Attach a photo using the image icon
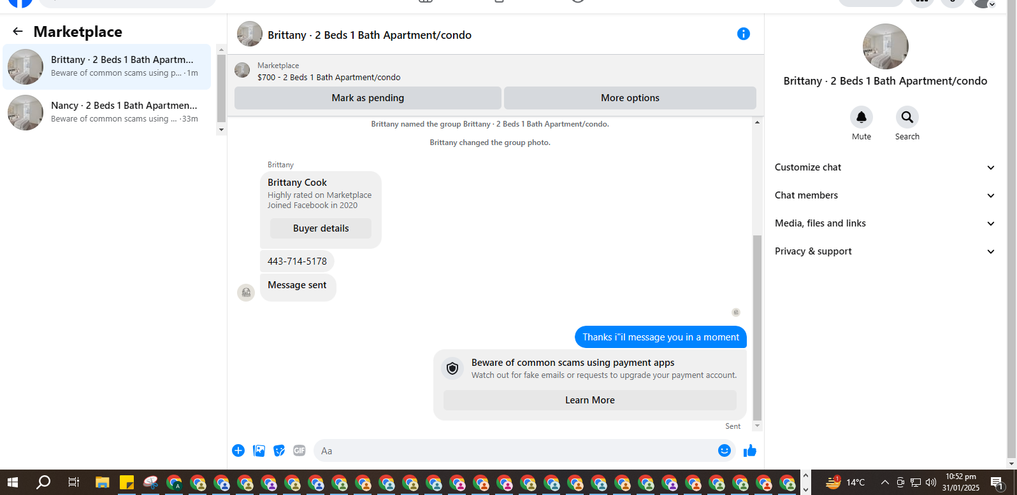This screenshot has width=1017, height=495. click(259, 450)
